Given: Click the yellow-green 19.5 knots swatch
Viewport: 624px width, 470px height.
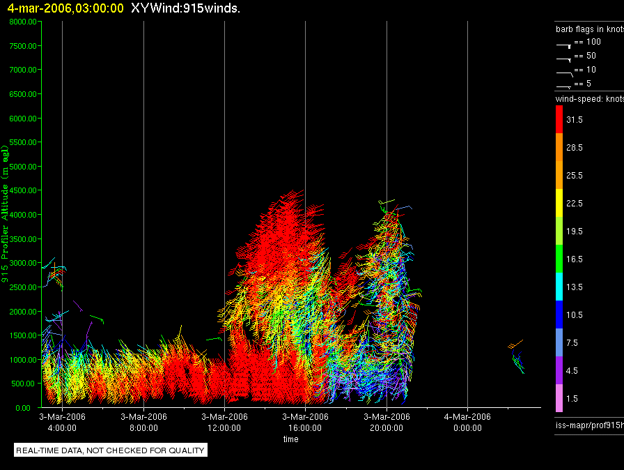Looking at the screenshot, I should [559, 231].
